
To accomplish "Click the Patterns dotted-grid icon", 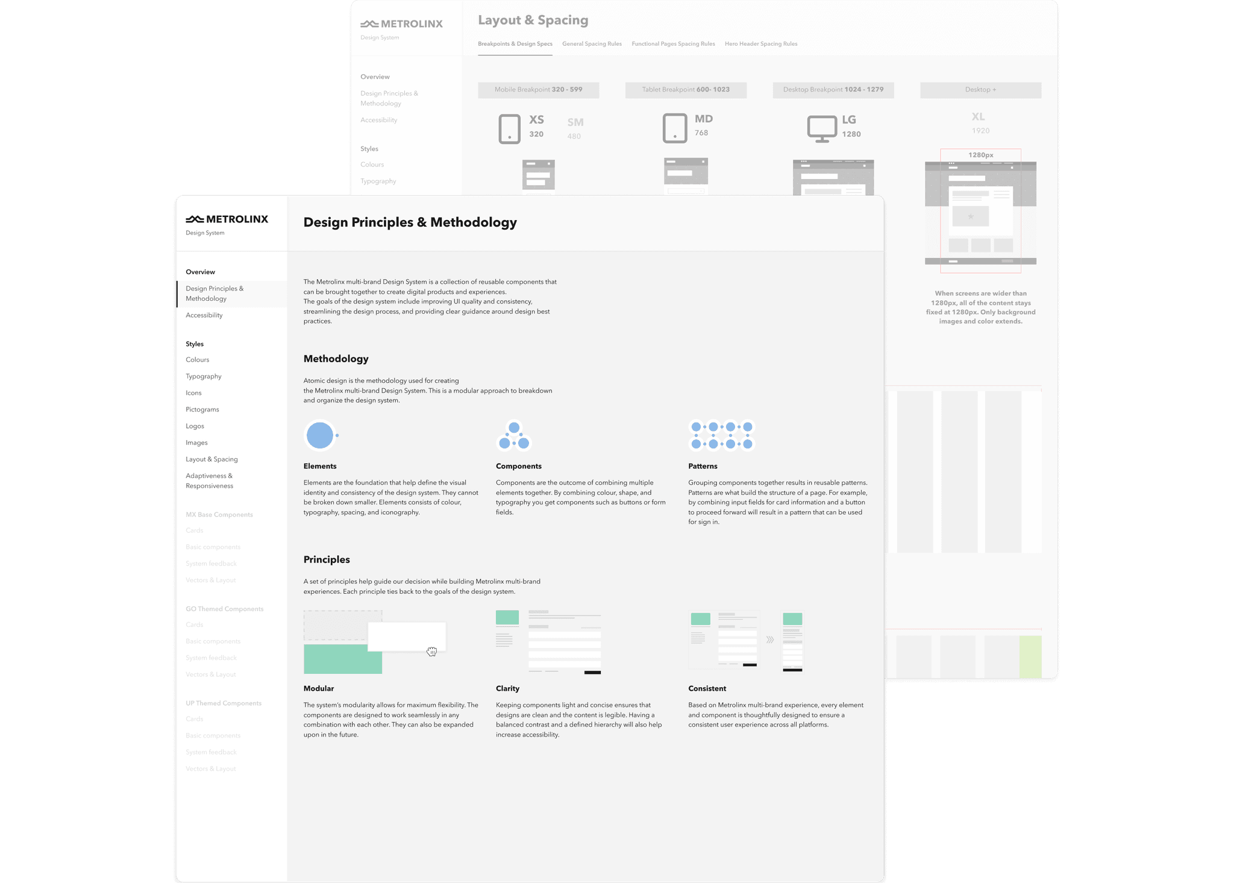I will [721, 435].
